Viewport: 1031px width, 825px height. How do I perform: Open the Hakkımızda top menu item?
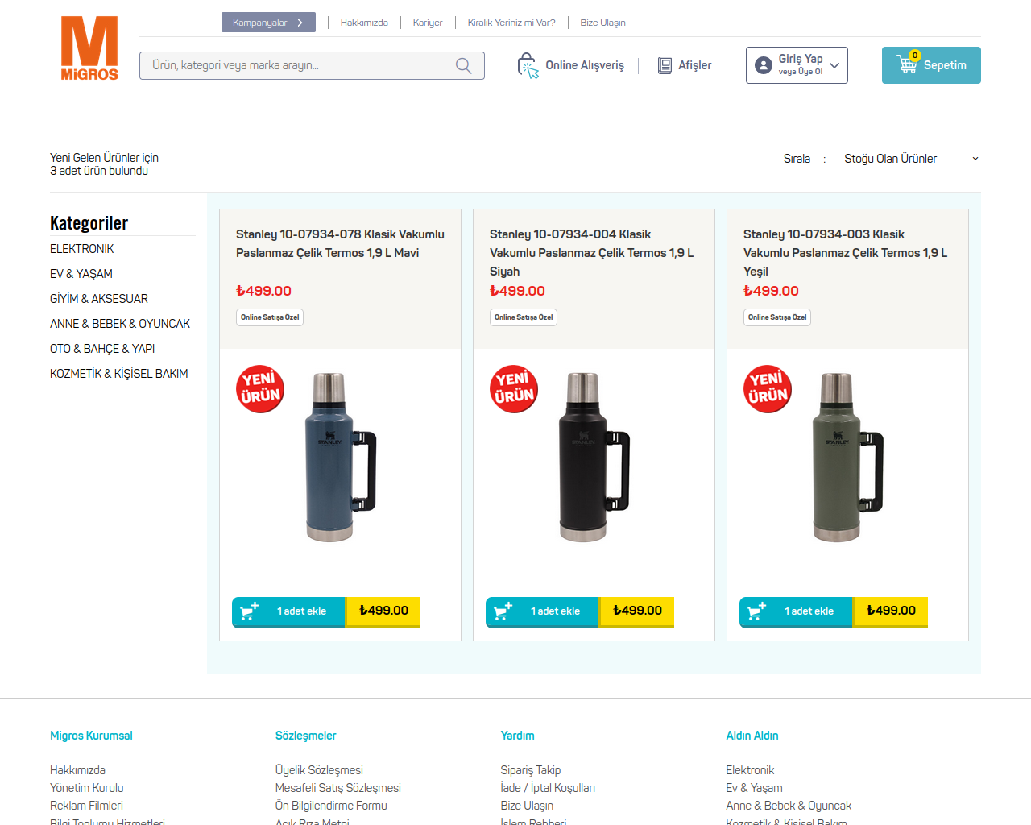[x=364, y=23]
